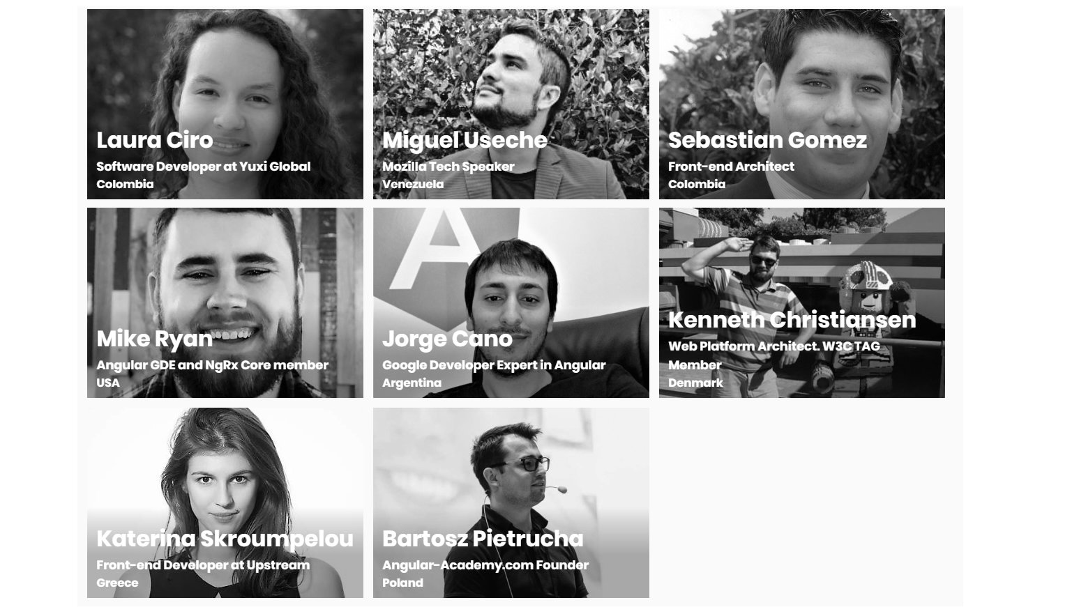Click the Miguel Useche name heading

pyautogui.click(x=465, y=140)
